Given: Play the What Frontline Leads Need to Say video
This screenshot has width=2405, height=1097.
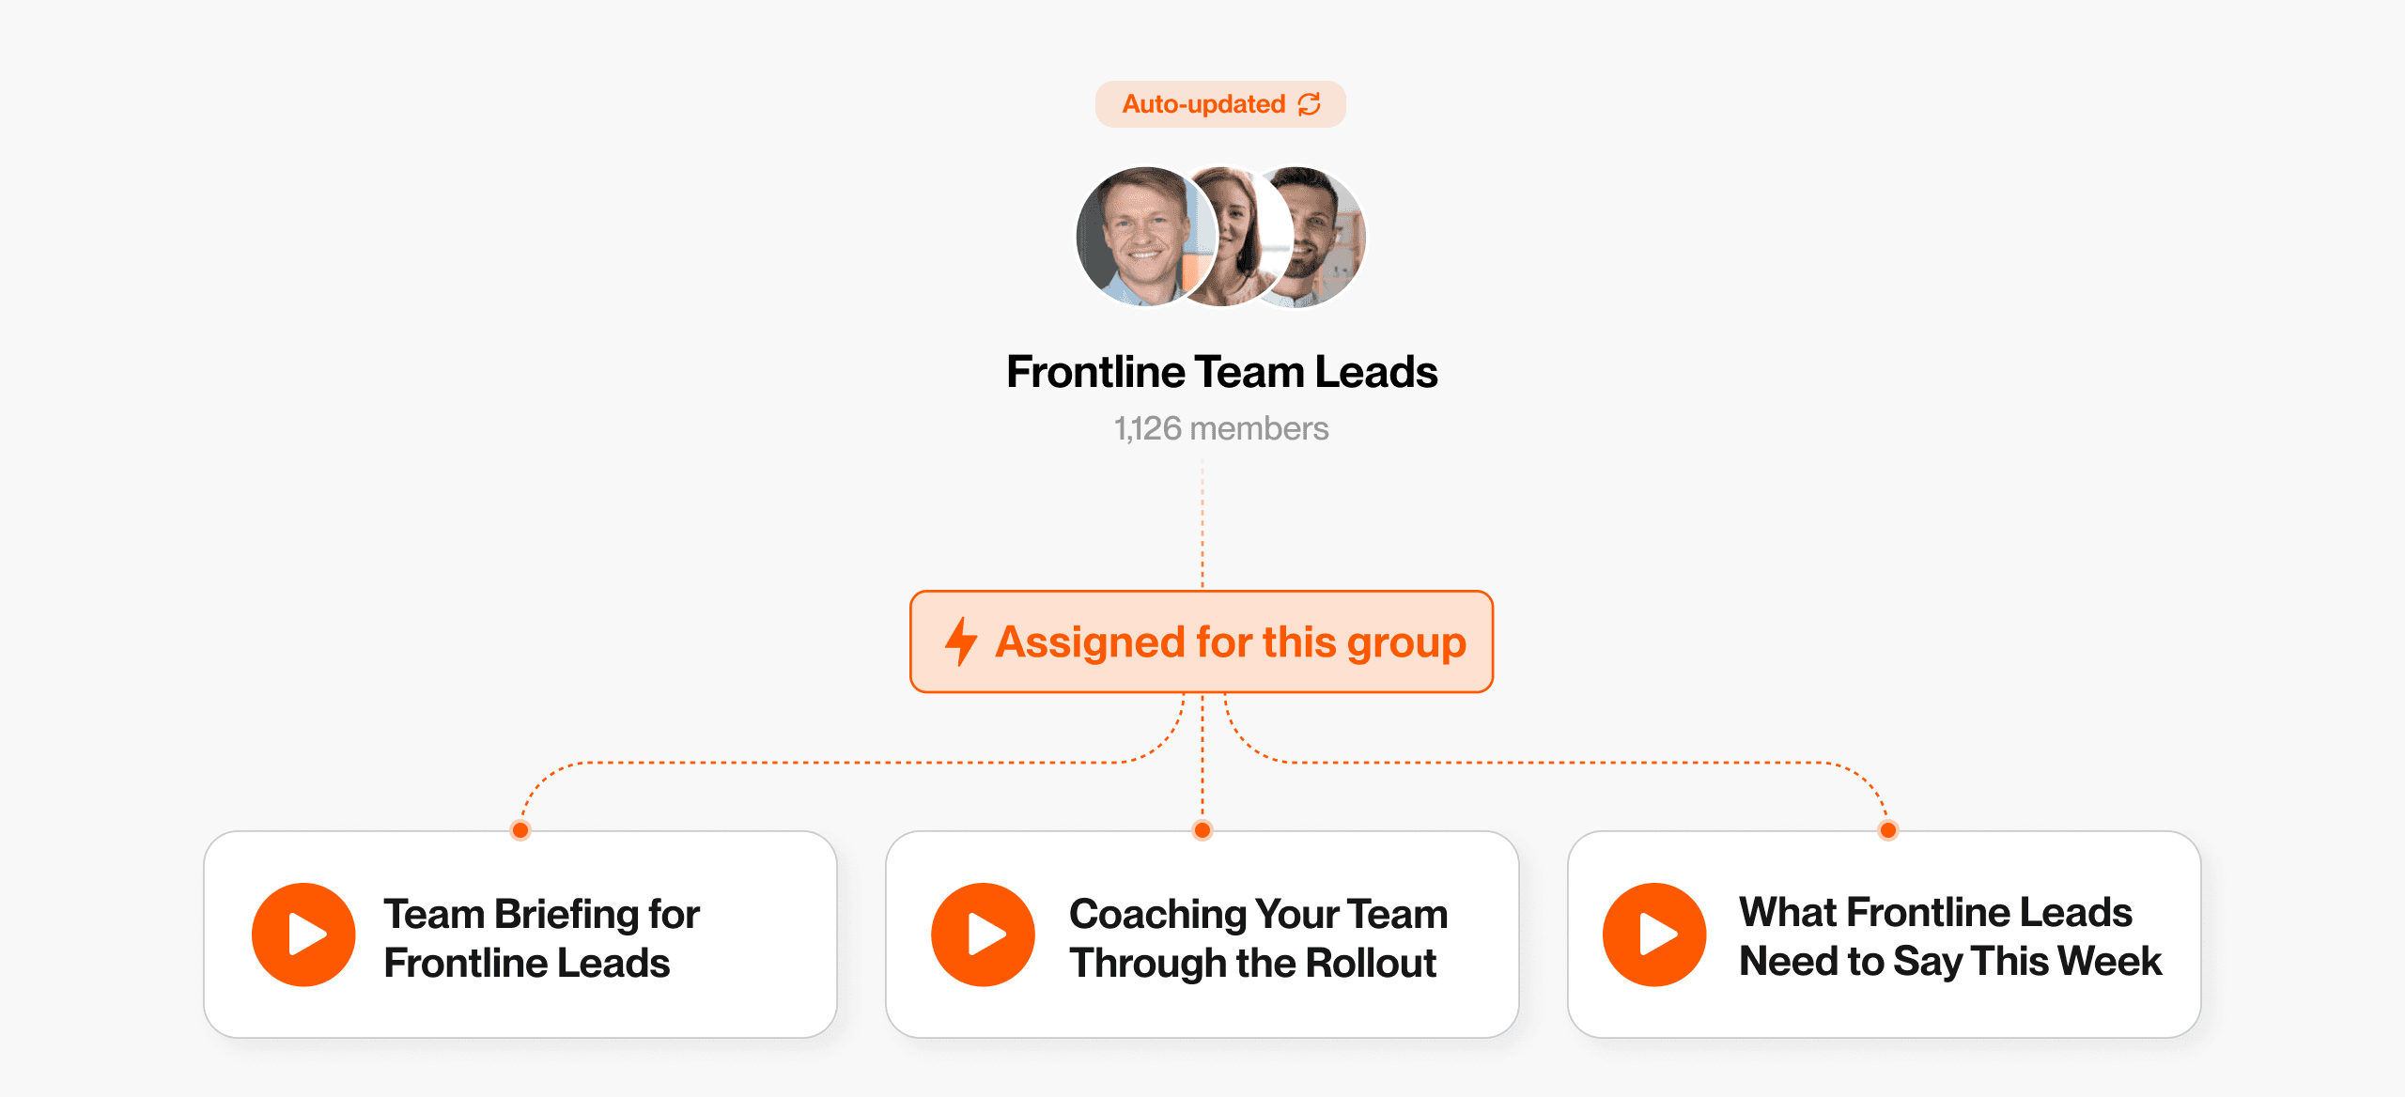Looking at the screenshot, I should click(x=1654, y=935).
